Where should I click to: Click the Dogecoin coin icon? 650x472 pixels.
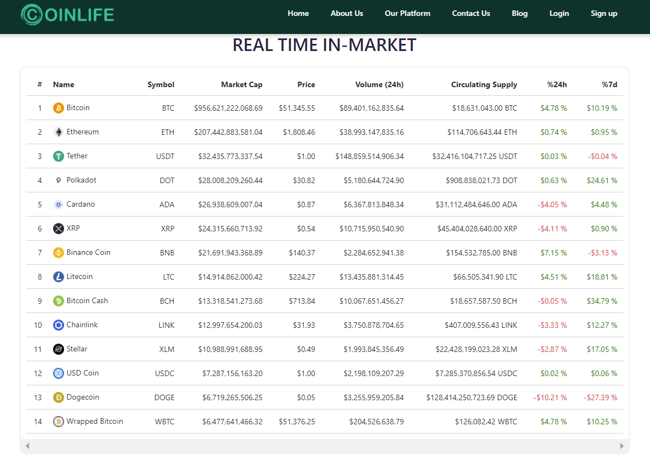pos(59,397)
